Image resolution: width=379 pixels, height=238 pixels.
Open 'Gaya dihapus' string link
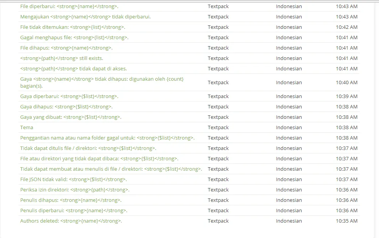pos(66,107)
